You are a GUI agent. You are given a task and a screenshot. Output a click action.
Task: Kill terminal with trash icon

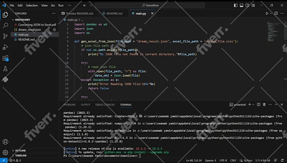264,104
